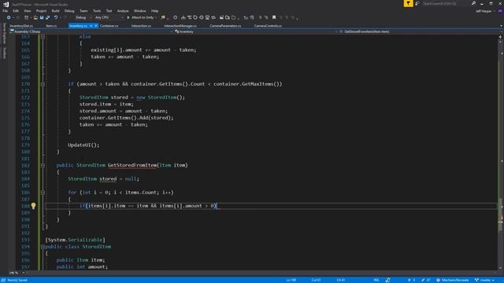
Task: Switch to the Item.cs tab
Action: (x=51, y=26)
